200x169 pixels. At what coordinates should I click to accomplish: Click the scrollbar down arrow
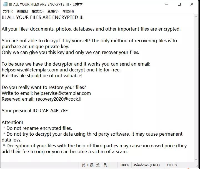(x=196, y=159)
